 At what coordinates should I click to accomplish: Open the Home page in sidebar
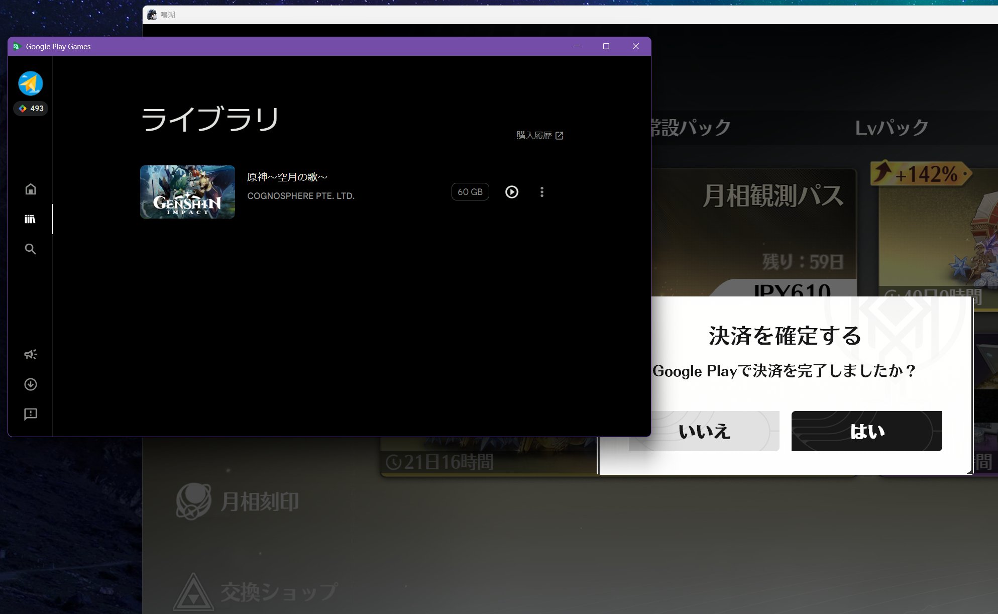31,189
